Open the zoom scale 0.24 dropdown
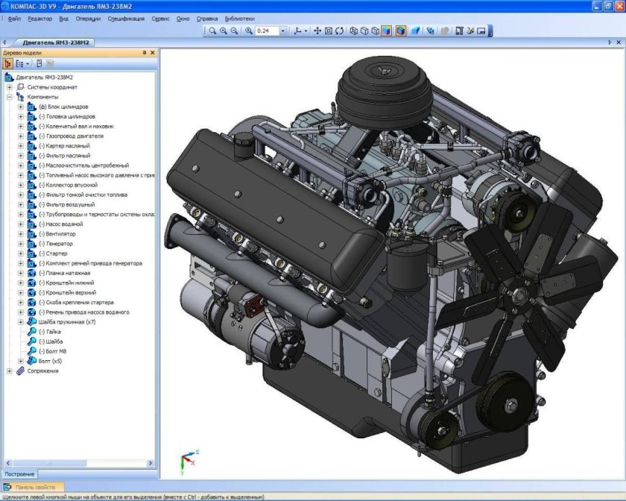626x501 pixels. coord(282,31)
